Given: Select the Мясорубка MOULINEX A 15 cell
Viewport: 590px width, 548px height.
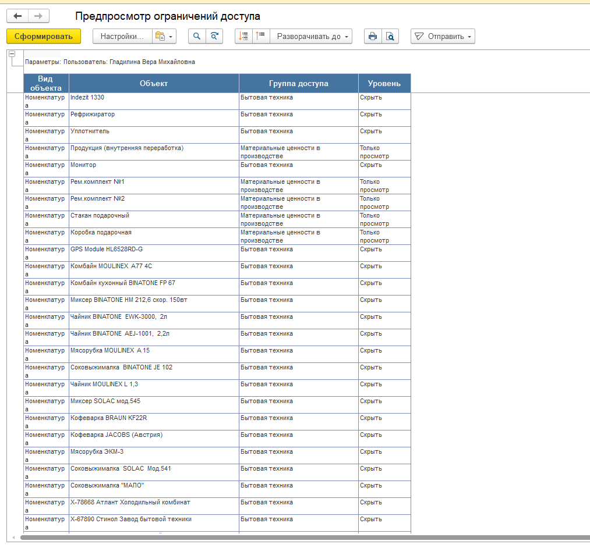Looking at the screenshot, I should (x=154, y=355).
